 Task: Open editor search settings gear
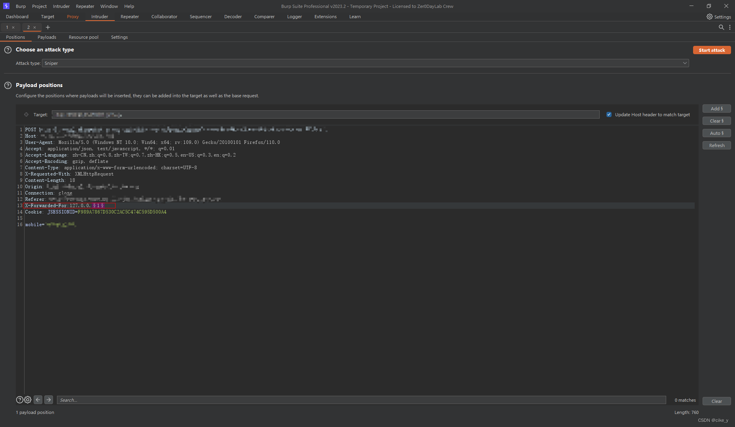[x=28, y=400]
